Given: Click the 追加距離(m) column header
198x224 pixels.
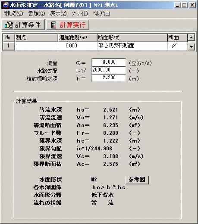Looking at the screenshot, I should coord(78,38).
